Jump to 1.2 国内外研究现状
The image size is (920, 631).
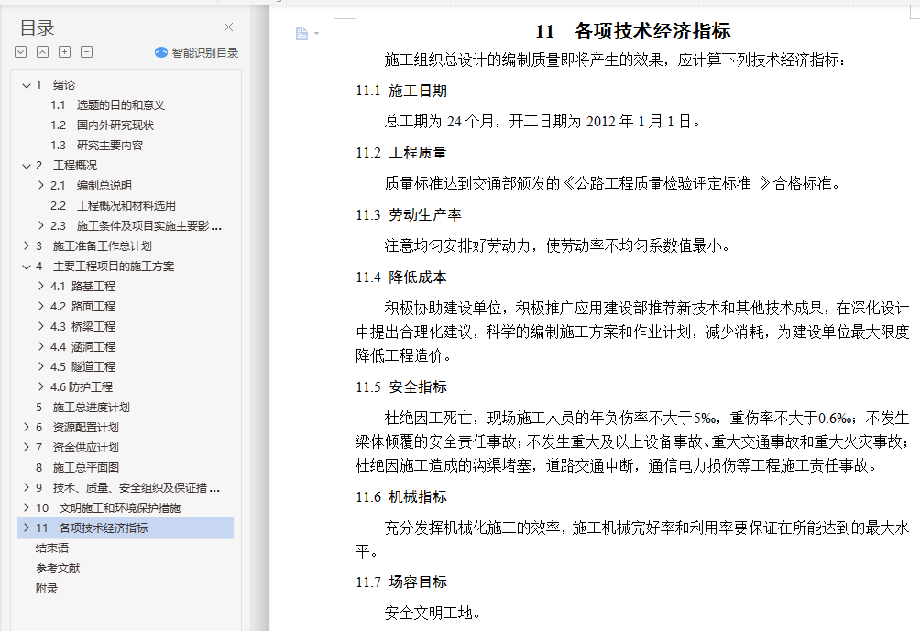(x=102, y=125)
